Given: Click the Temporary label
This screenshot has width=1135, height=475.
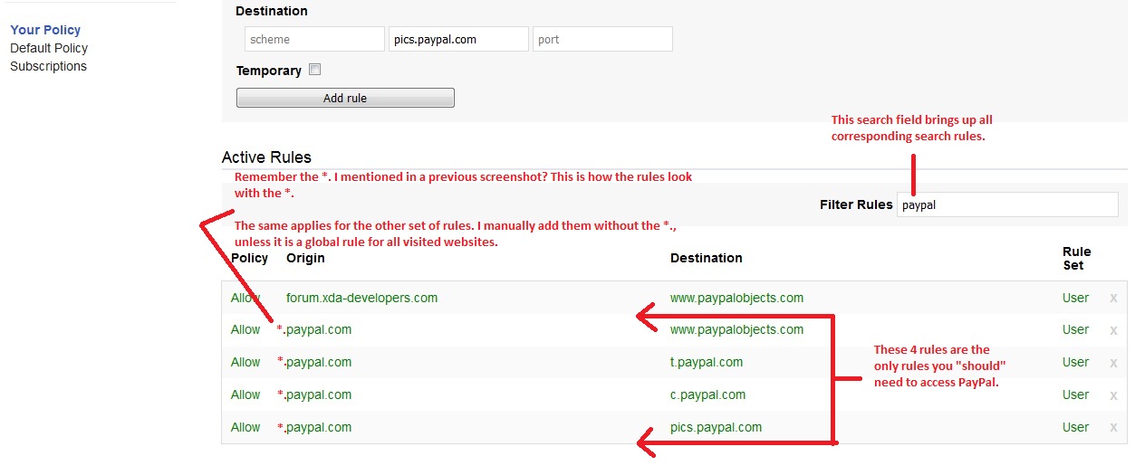Looking at the screenshot, I should coord(268,71).
